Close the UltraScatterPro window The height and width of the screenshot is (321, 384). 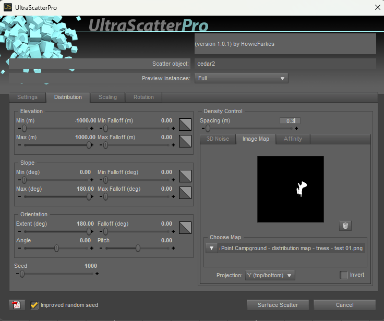(x=377, y=7)
